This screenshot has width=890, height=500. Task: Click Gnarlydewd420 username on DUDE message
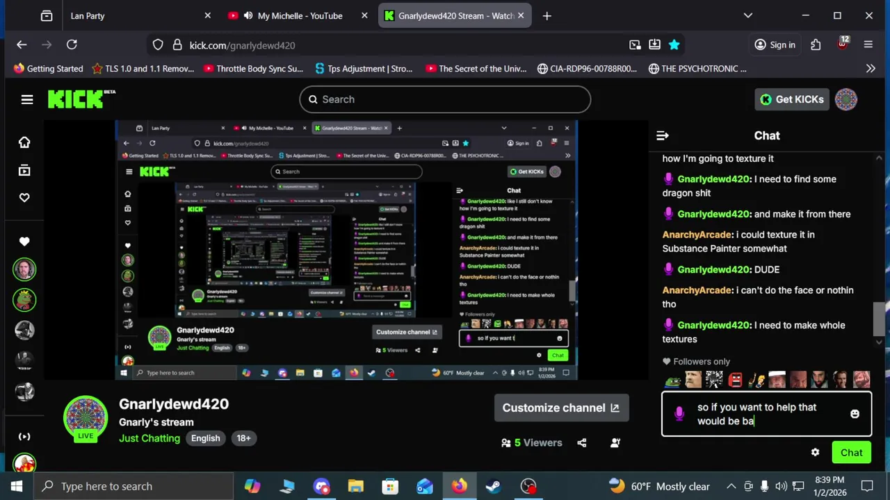[713, 269]
